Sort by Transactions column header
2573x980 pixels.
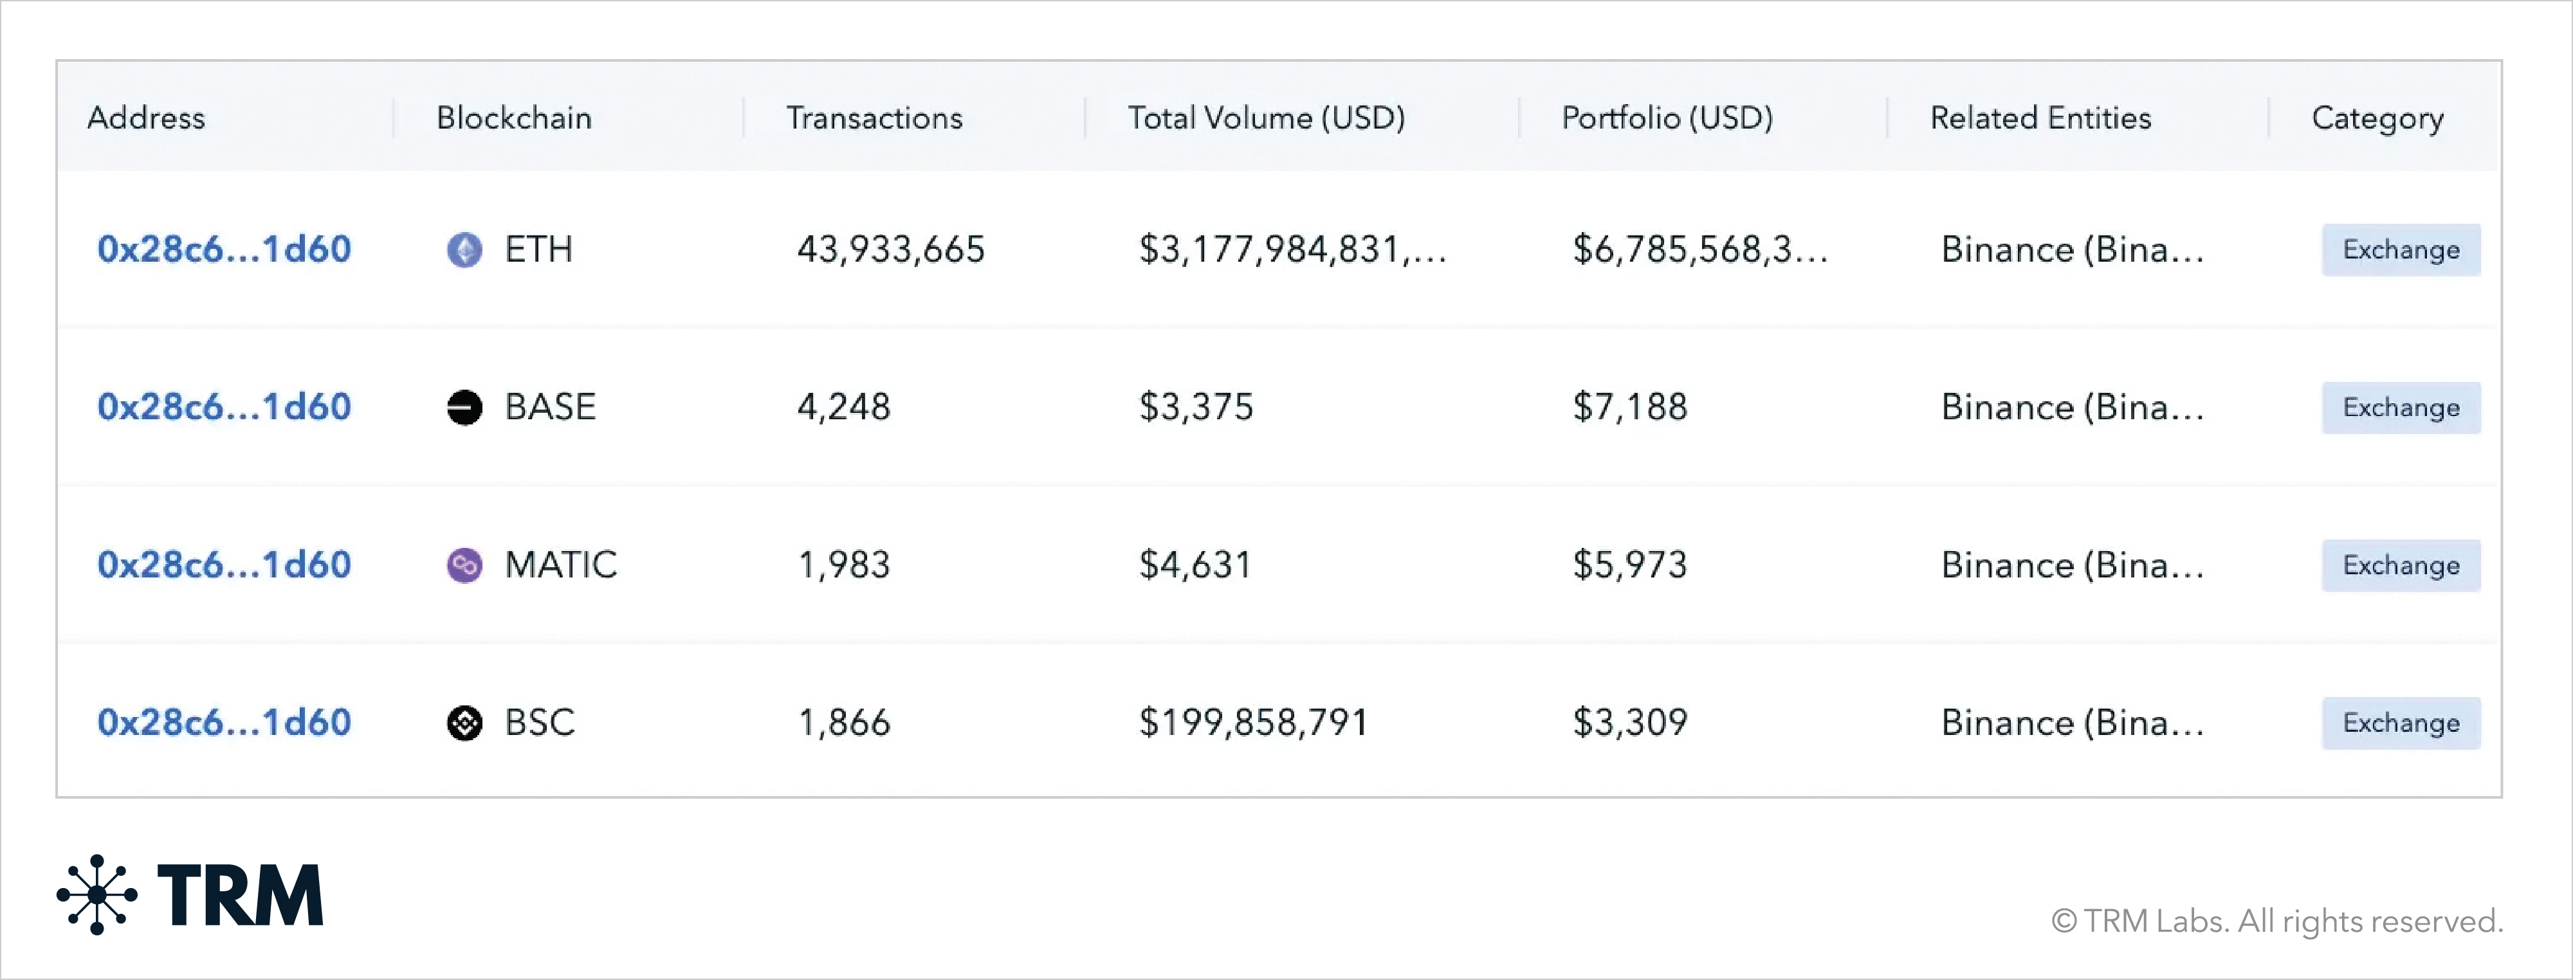[x=874, y=118]
